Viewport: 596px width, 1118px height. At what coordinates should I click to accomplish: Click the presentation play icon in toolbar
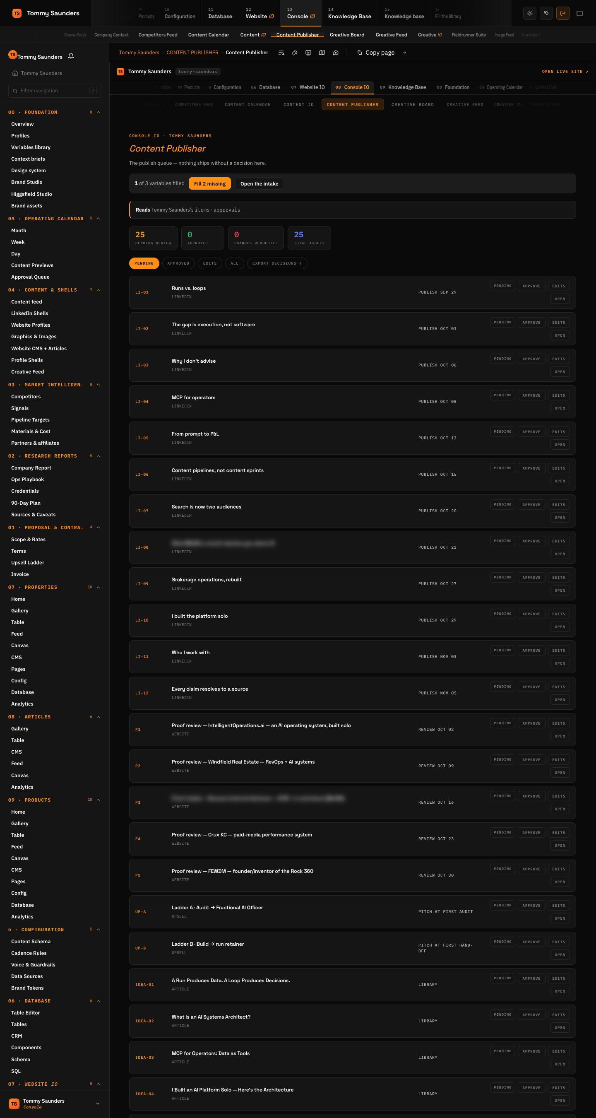(308, 53)
